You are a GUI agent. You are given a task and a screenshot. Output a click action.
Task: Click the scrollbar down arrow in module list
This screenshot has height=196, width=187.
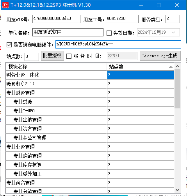177,190
